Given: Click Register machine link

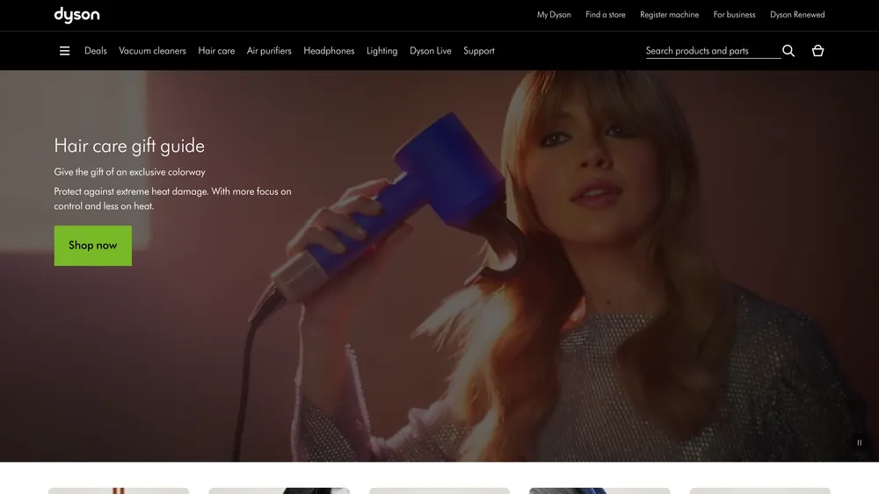Looking at the screenshot, I should [x=669, y=15].
